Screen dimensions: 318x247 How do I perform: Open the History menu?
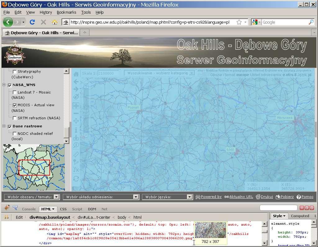point(46,12)
